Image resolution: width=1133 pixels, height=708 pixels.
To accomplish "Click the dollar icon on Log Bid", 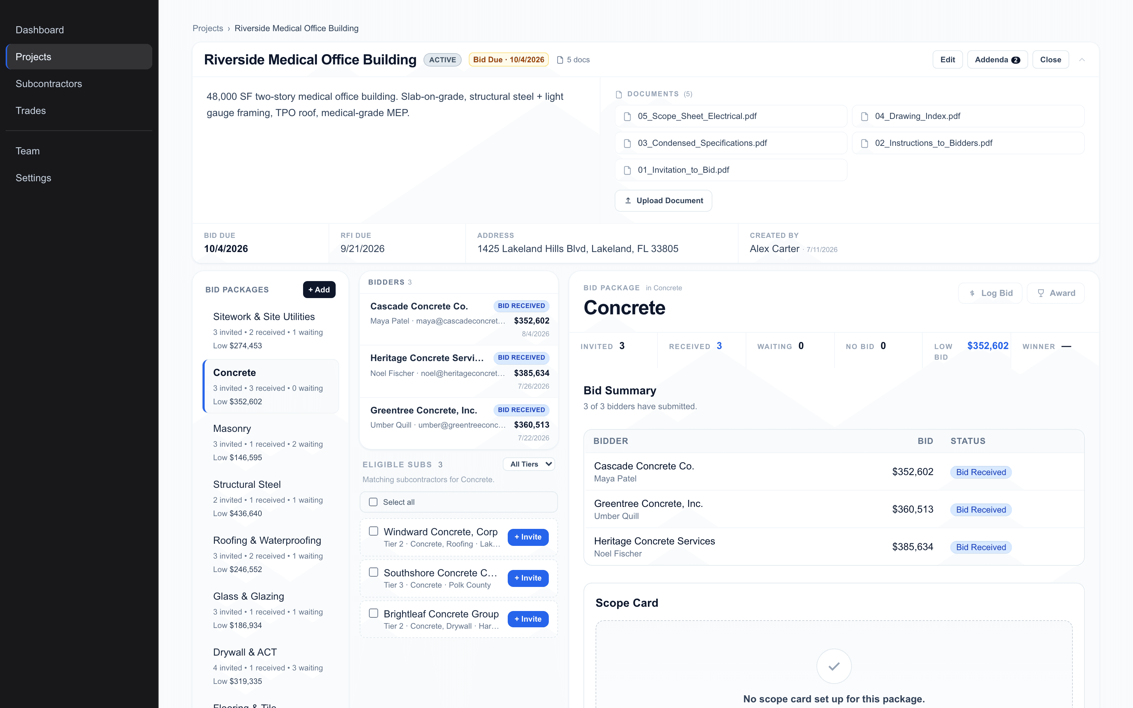I will click(972, 293).
